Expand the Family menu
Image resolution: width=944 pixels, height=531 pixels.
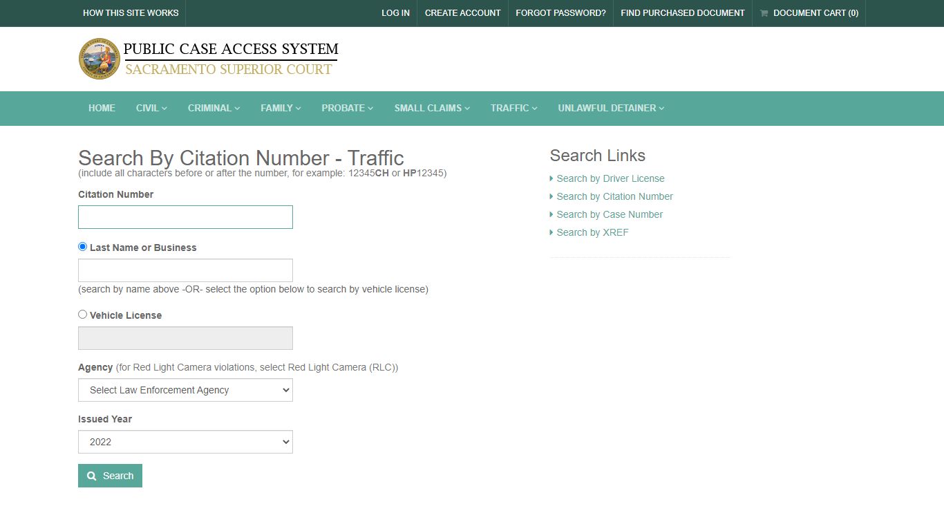pyautogui.click(x=281, y=108)
